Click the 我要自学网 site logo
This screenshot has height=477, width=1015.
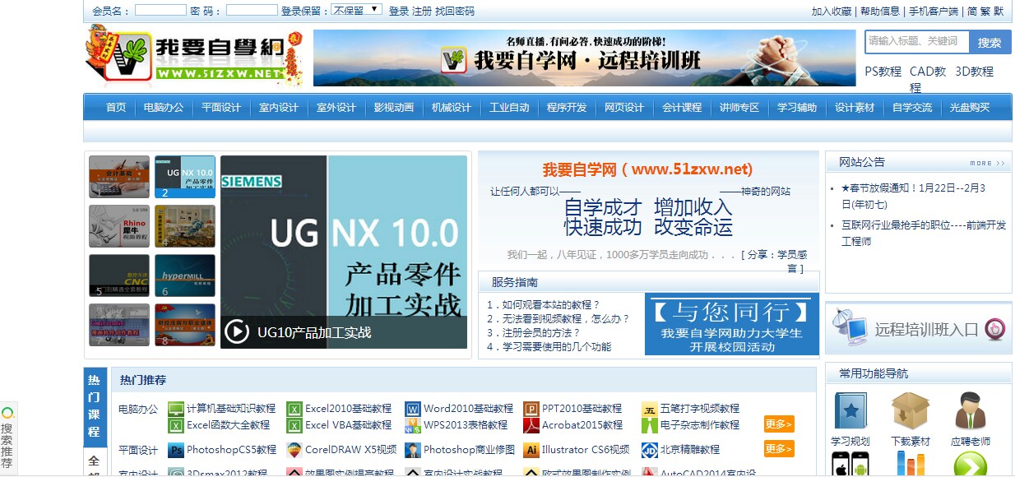pyautogui.click(x=194, y=56)
